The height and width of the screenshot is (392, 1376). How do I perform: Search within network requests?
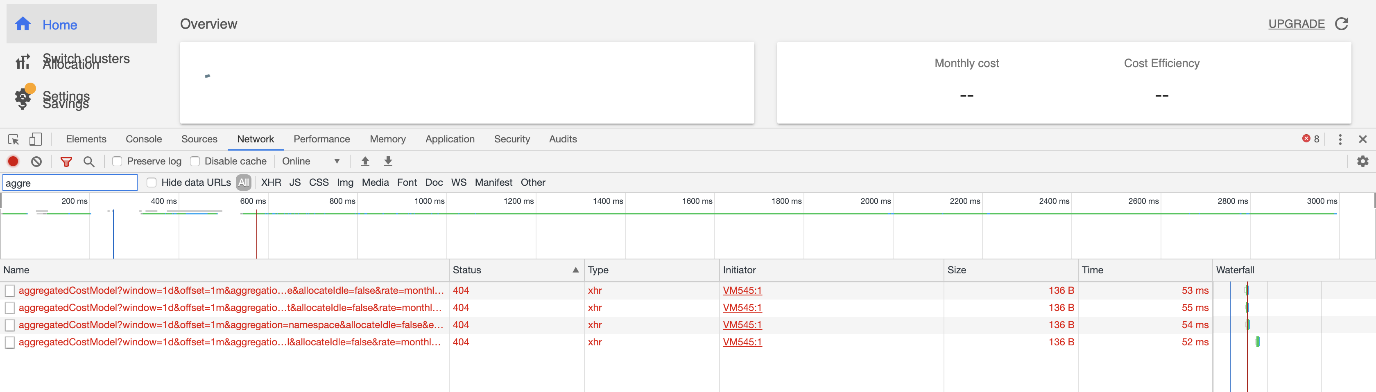[89, 161]
